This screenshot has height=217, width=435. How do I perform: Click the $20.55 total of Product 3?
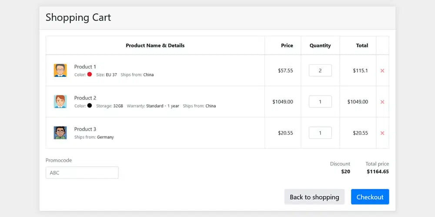point(360,133)
